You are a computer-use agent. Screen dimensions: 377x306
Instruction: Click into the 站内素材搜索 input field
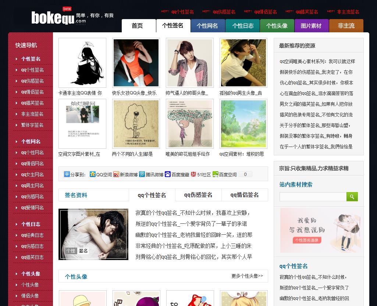click(313, 197)
